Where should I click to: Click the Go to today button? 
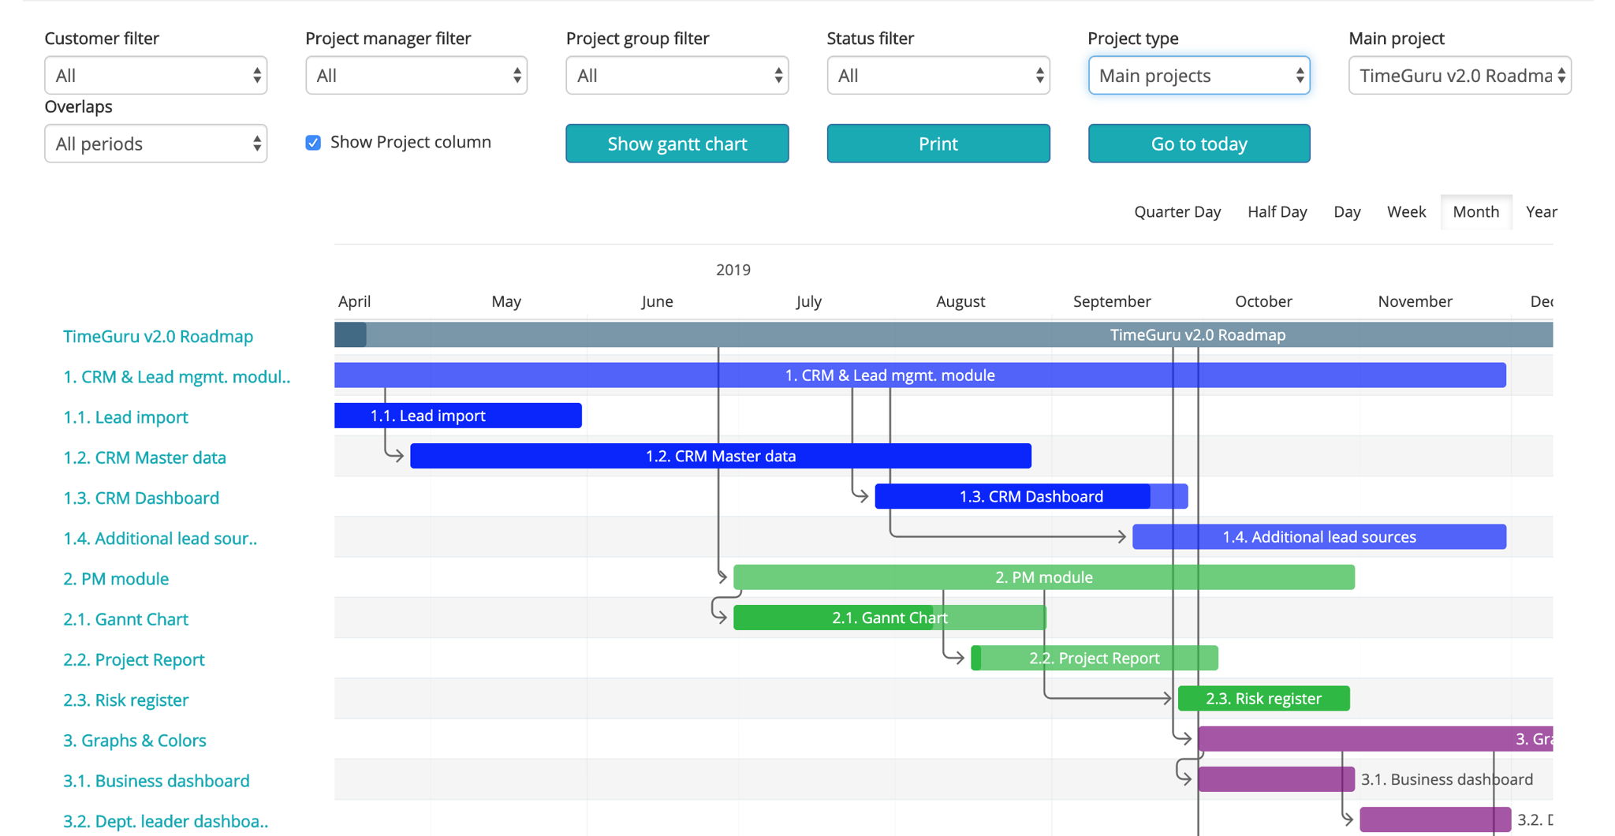[1199, 144]
